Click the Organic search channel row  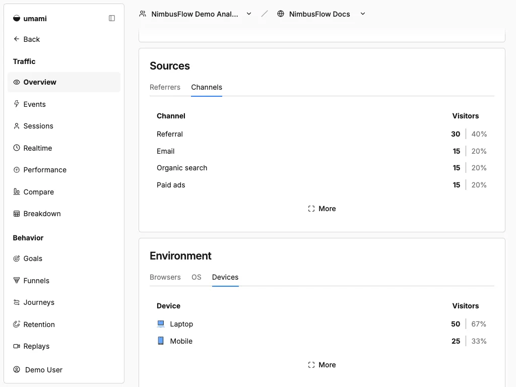322,168
